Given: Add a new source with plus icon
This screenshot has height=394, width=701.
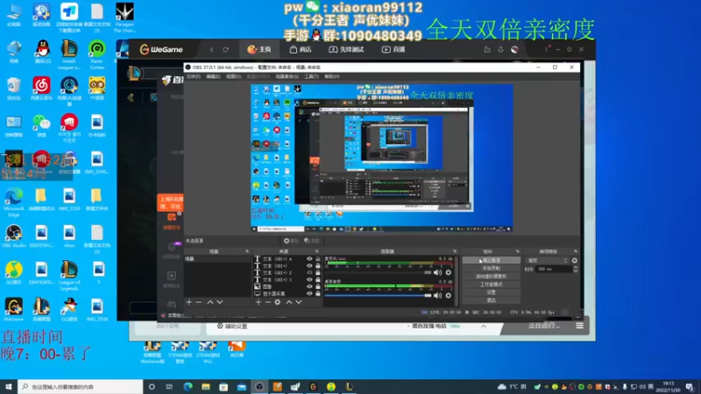Looking at the screenshot, I should 258,302.
